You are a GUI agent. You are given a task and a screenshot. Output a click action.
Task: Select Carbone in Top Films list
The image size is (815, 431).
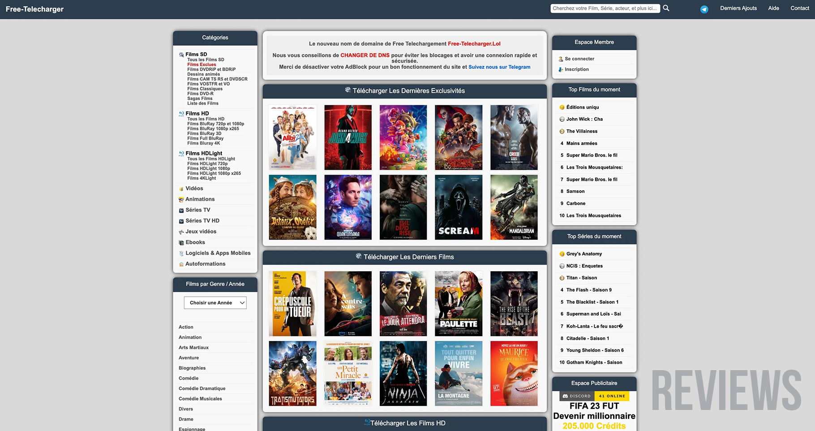click(576, 204)
